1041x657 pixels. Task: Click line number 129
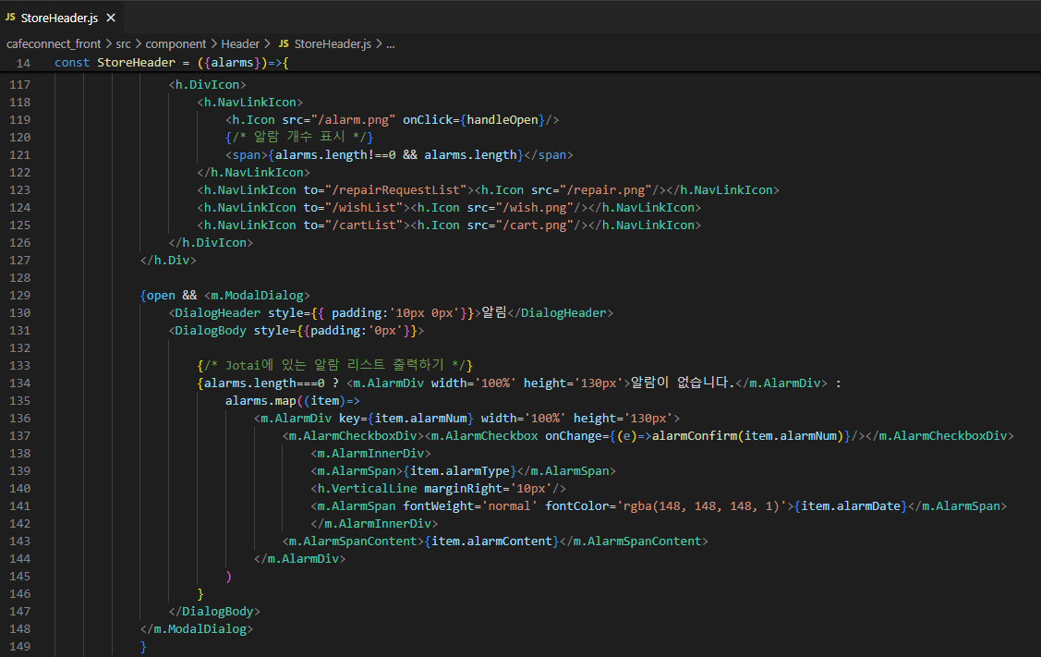pyautogui.click(x=20, y=296)
